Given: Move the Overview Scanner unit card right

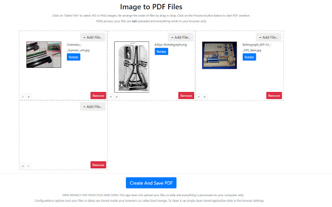Looking at the screenshot, I should tap(29, 96).
